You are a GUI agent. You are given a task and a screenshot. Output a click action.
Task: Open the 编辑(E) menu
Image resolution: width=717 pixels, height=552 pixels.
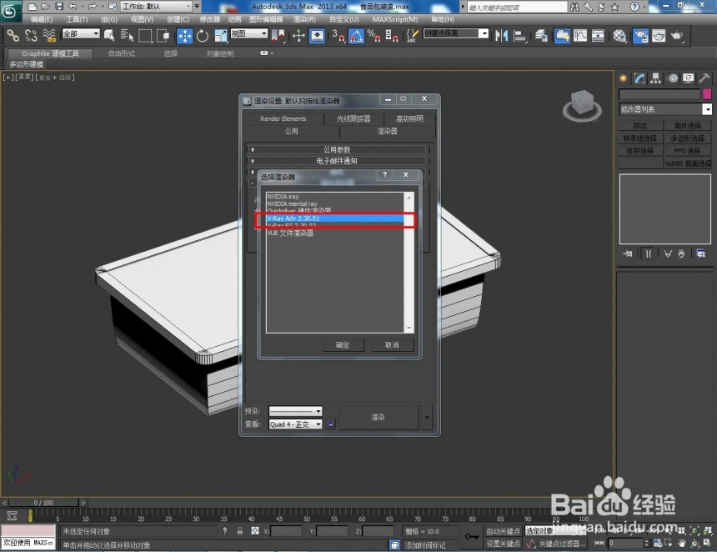41,19
